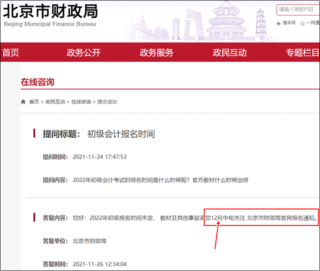
Task: Click the reply unit value 北京市财政局
Action: pos(89,241)
